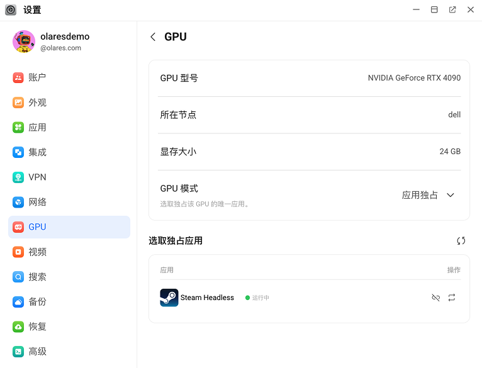Open 恢复 settings page
Image resolution: width=482 pixels, height=368 pixels.
[x=69, y=326]
